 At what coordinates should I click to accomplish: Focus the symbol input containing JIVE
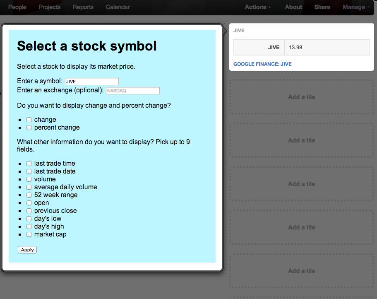point(91,82)
